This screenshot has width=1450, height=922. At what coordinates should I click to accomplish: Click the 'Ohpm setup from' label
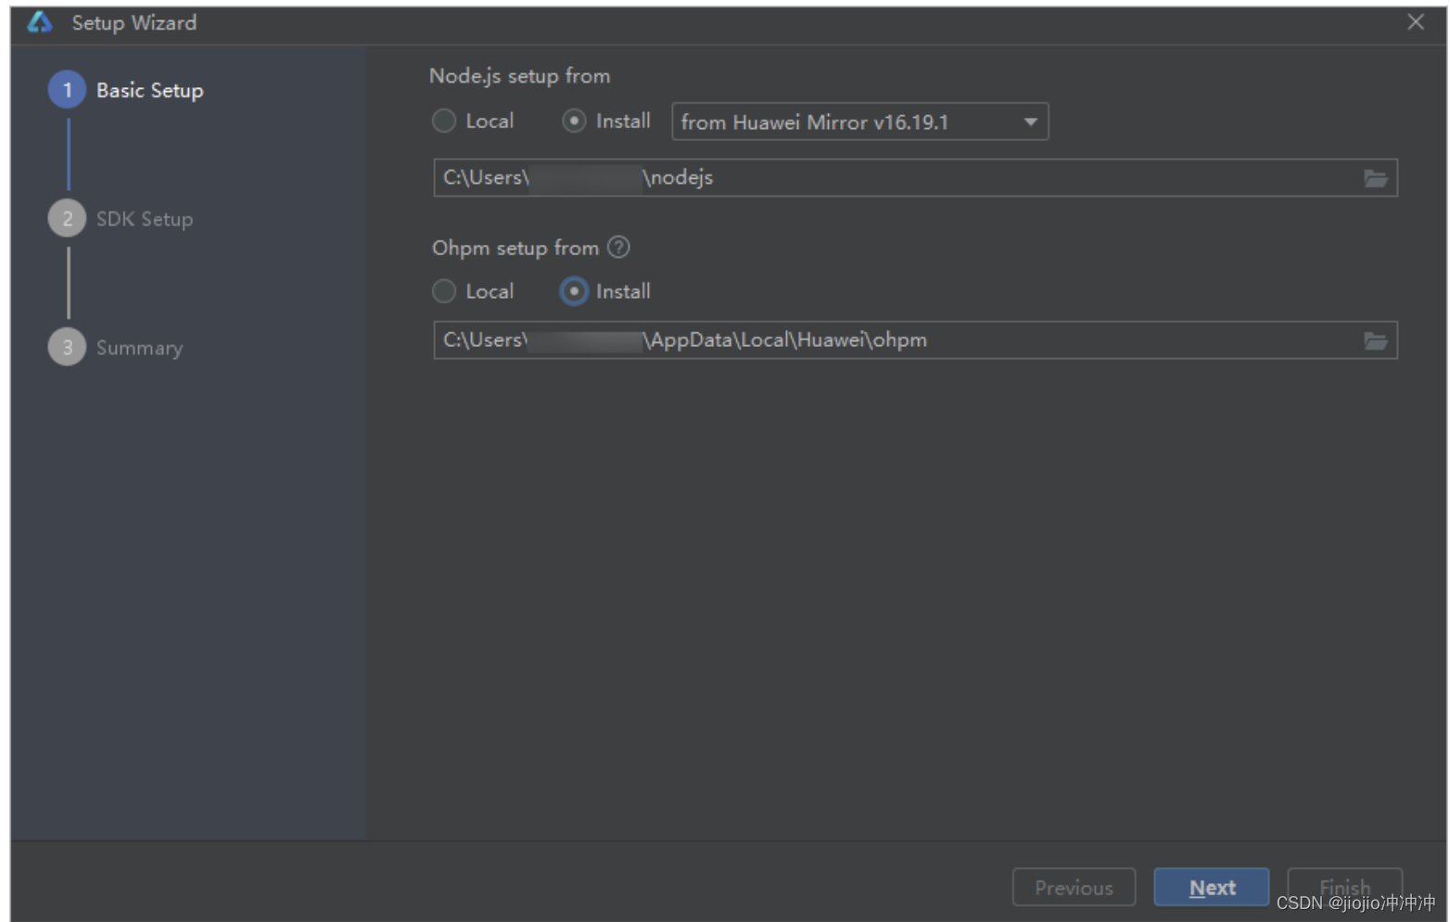coord(515,248)
